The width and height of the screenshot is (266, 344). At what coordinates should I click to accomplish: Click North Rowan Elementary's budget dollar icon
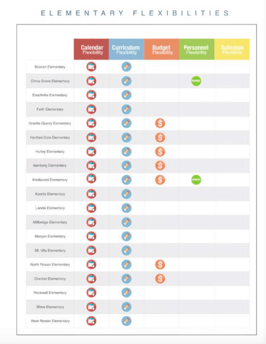(160, 264)
